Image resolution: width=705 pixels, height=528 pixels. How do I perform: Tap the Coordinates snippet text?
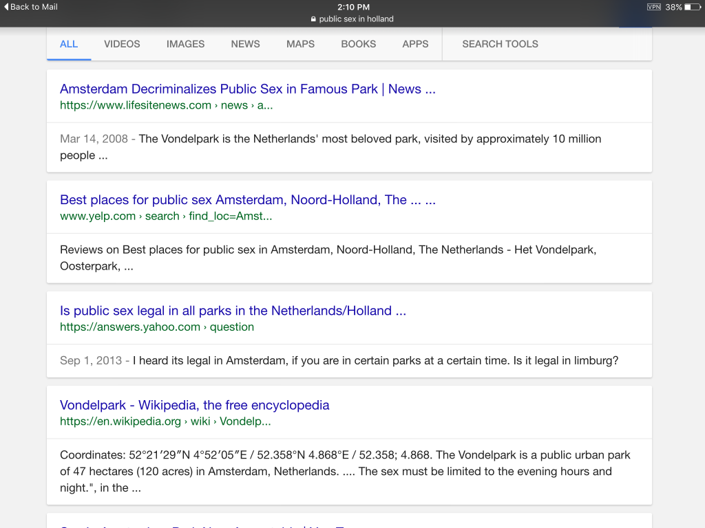point(346,472)
